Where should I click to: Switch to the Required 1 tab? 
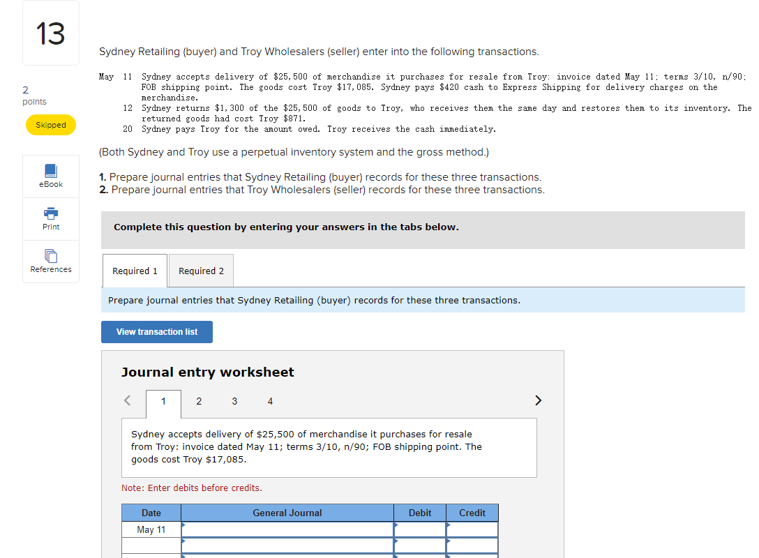(135, 271)
